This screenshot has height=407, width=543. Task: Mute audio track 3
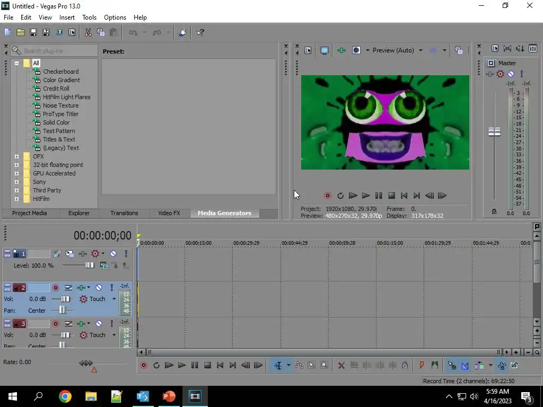coord(99,324)
